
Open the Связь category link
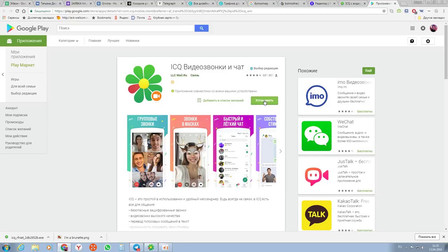(x=195, y=75)
